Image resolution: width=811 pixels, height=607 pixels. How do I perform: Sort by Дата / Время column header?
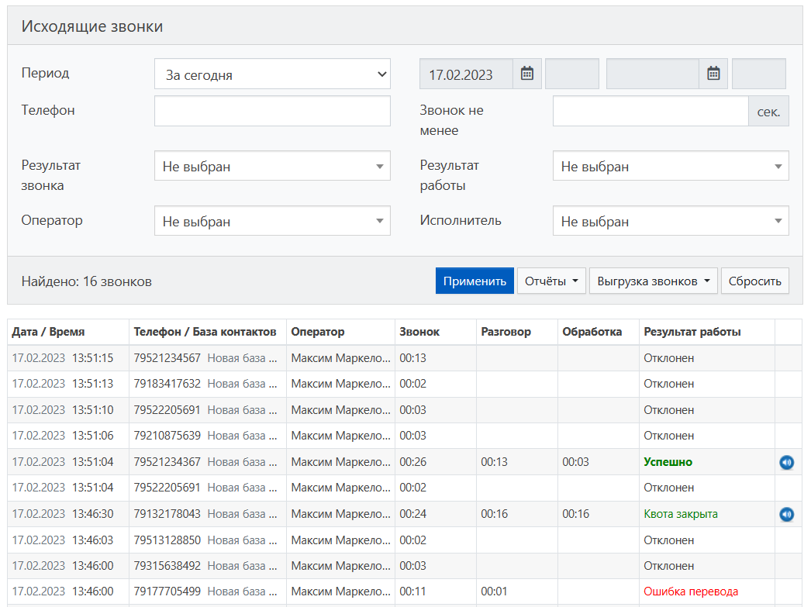tap(48, 332)
